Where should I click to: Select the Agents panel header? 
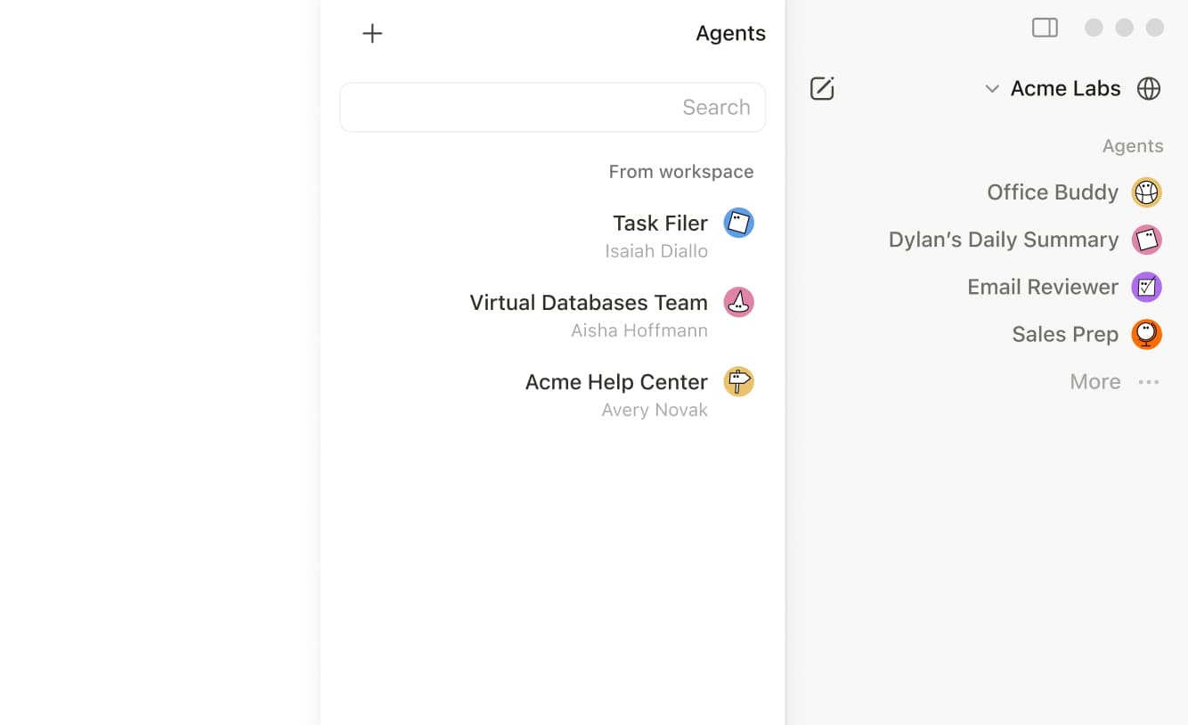tap(730, 33)
